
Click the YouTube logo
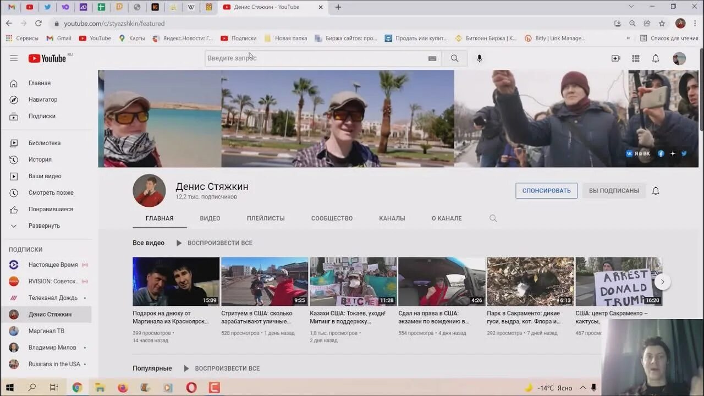pos(47,58)
